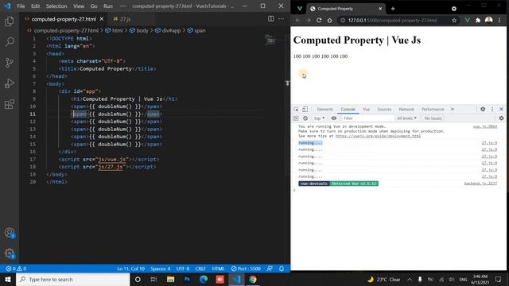Image resolution: width=509 pixels, height=286 pixels.
Task: Open the Source Control view
Action: (x=10, y=63)
